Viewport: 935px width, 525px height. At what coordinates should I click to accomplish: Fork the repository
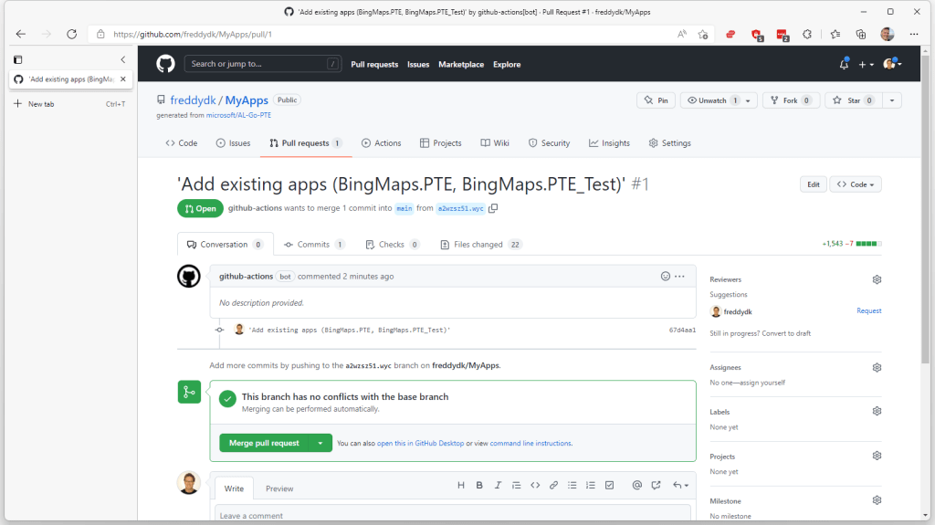click(x=791, y=100)
